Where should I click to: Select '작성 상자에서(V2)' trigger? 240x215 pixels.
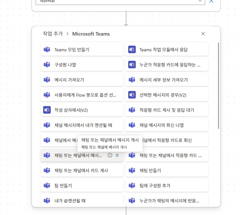coord(82,110)
